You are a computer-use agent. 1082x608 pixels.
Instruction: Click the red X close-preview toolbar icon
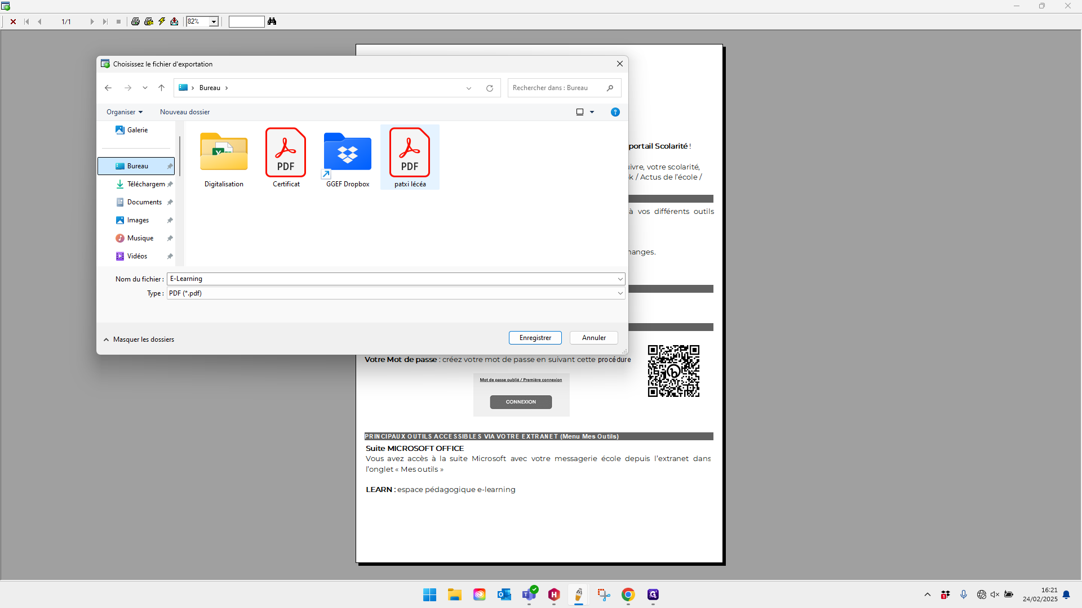(x=13, y=21)
